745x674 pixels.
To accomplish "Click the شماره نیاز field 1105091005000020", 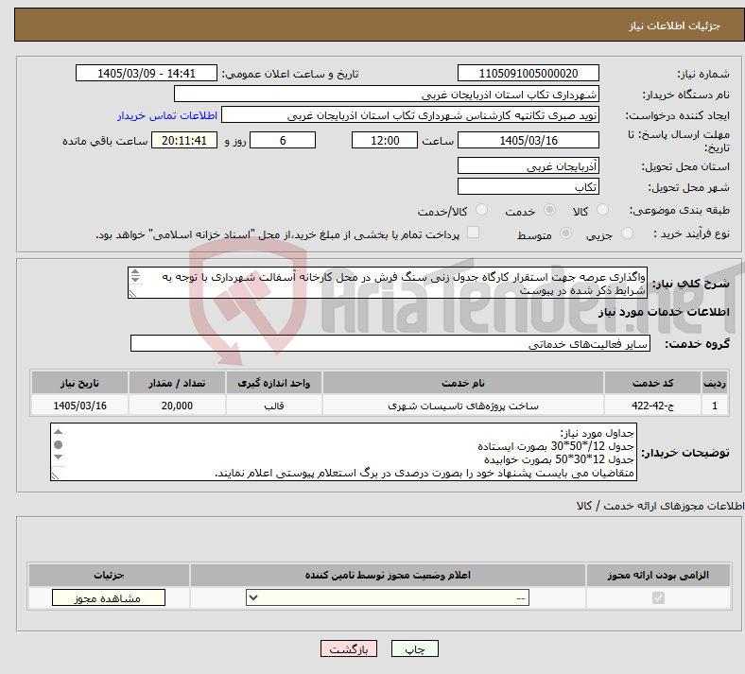I will [x=528, y=74].
